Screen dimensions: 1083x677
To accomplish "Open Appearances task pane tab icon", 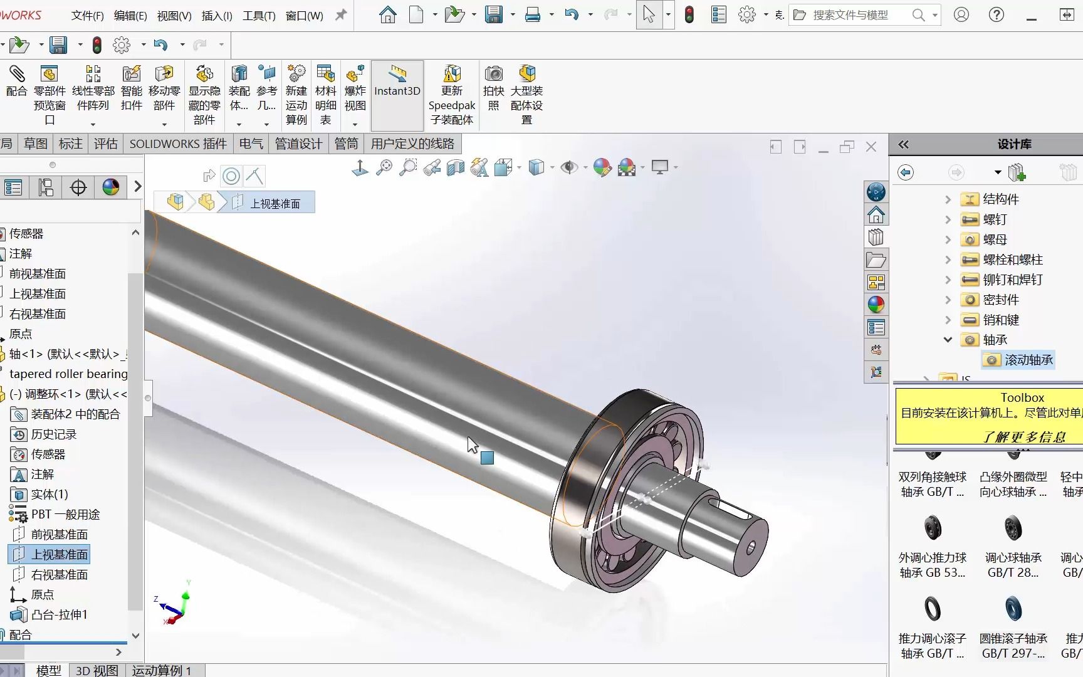I will coord(876,305).
